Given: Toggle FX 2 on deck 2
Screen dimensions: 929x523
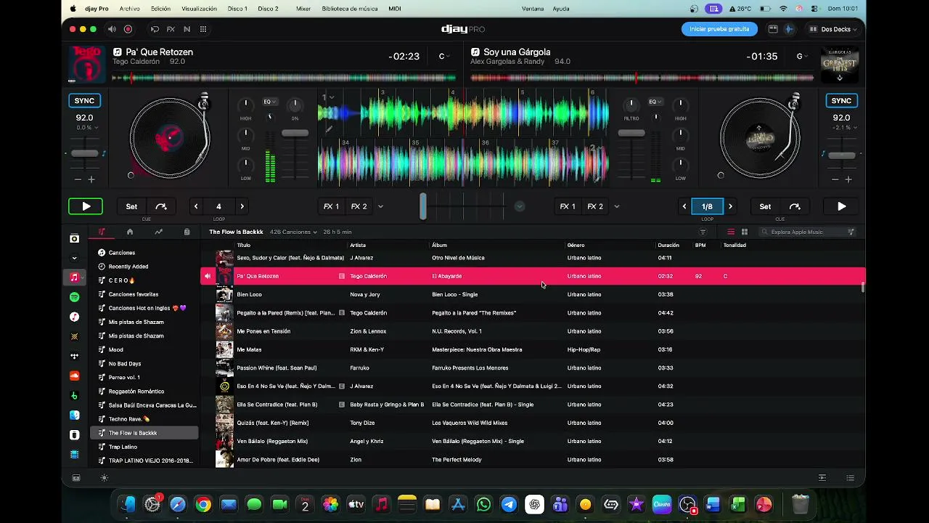Looking at the screenshot, I should pos(595,206).
